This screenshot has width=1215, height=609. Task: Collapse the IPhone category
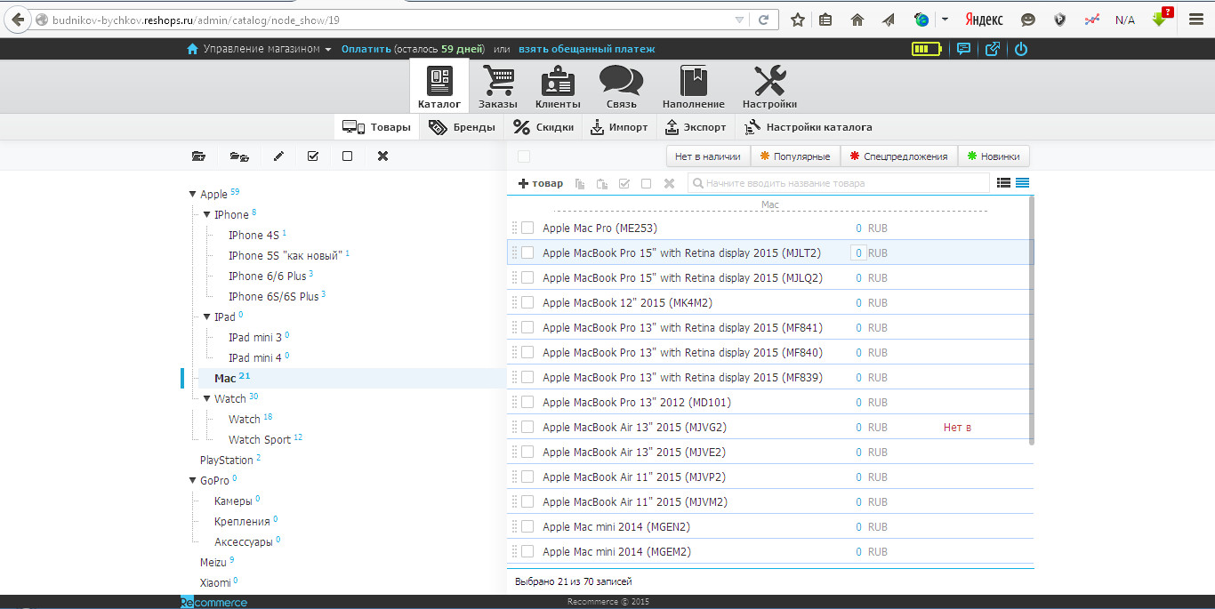206,215
